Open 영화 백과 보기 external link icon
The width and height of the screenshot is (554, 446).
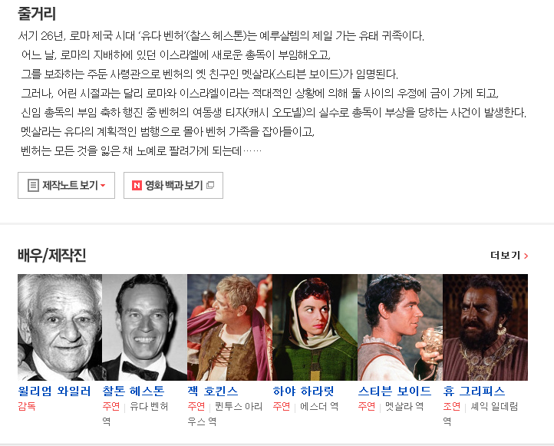click(210, 185)
